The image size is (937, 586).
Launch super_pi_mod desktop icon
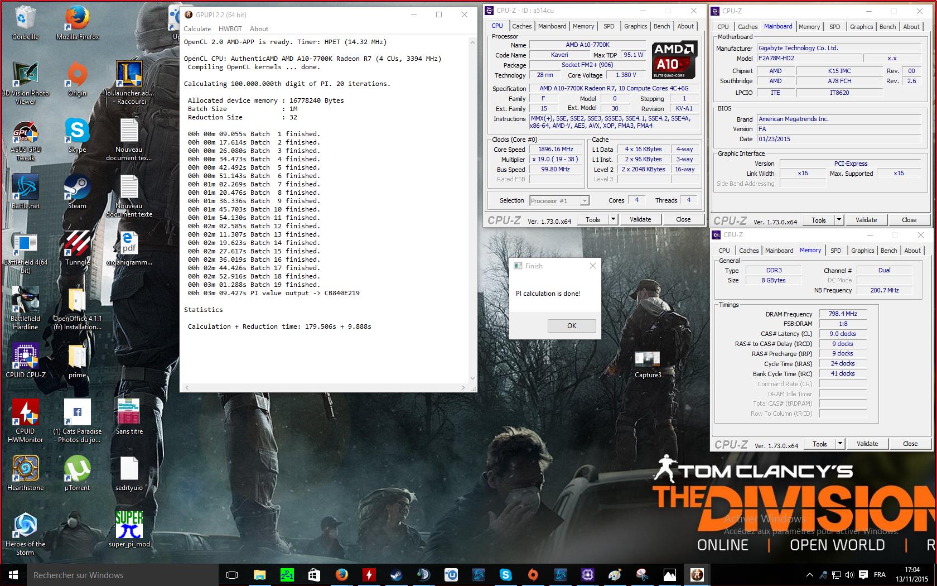129,530
